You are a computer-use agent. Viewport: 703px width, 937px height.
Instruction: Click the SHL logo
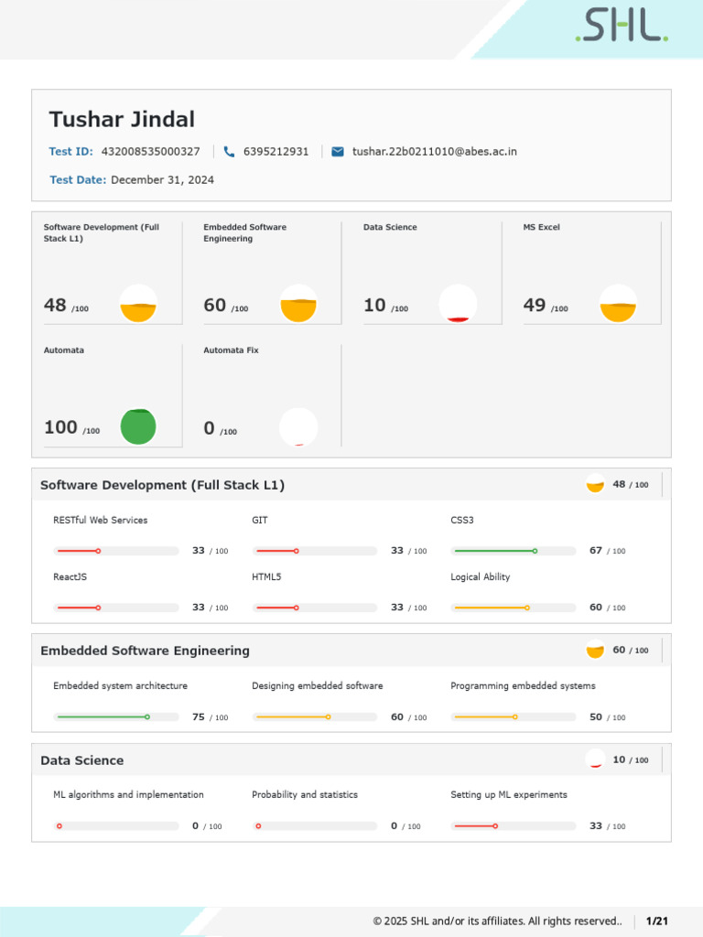621,27
